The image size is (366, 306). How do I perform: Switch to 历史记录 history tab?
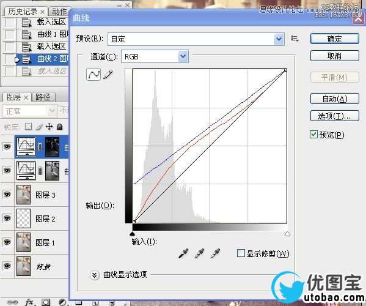click(x=23, y=12)
